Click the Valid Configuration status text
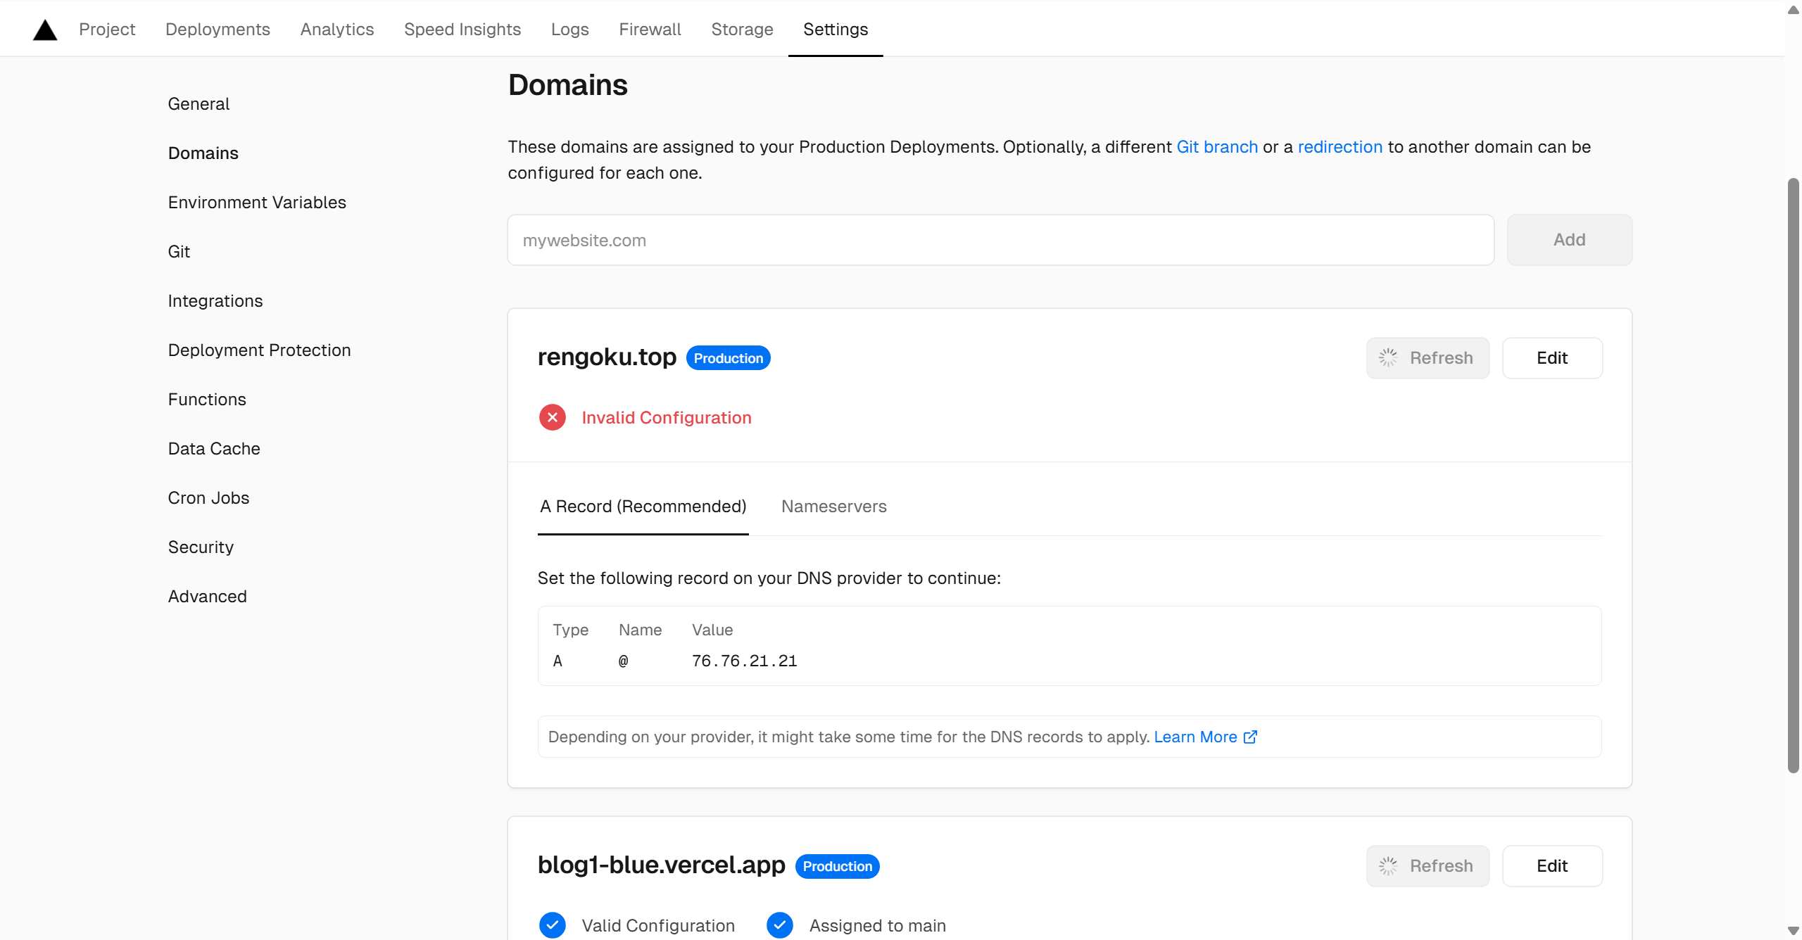This screenshot has width=1802, height=940. (658, 926)
